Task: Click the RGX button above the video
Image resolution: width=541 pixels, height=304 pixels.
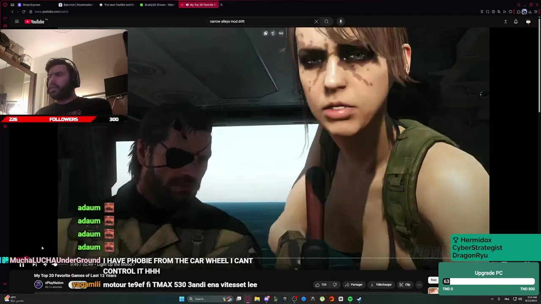Action: coord(281,33)
